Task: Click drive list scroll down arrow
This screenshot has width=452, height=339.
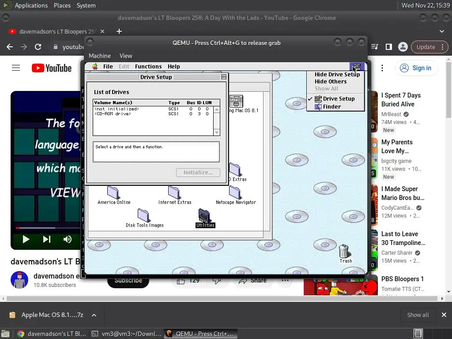Action: click(x=217, y=132)
